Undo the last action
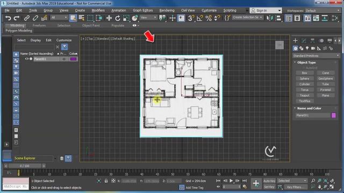Viewport: 344px width, 193px height. (8, 18)
